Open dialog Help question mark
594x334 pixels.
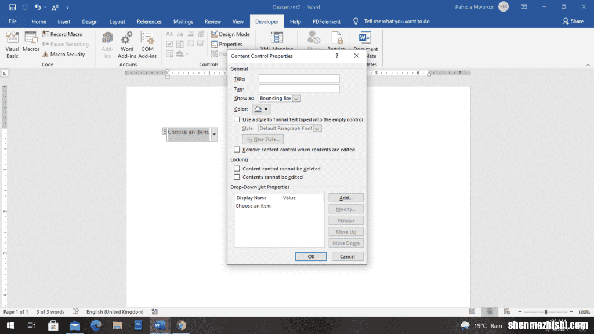point(337,56)
